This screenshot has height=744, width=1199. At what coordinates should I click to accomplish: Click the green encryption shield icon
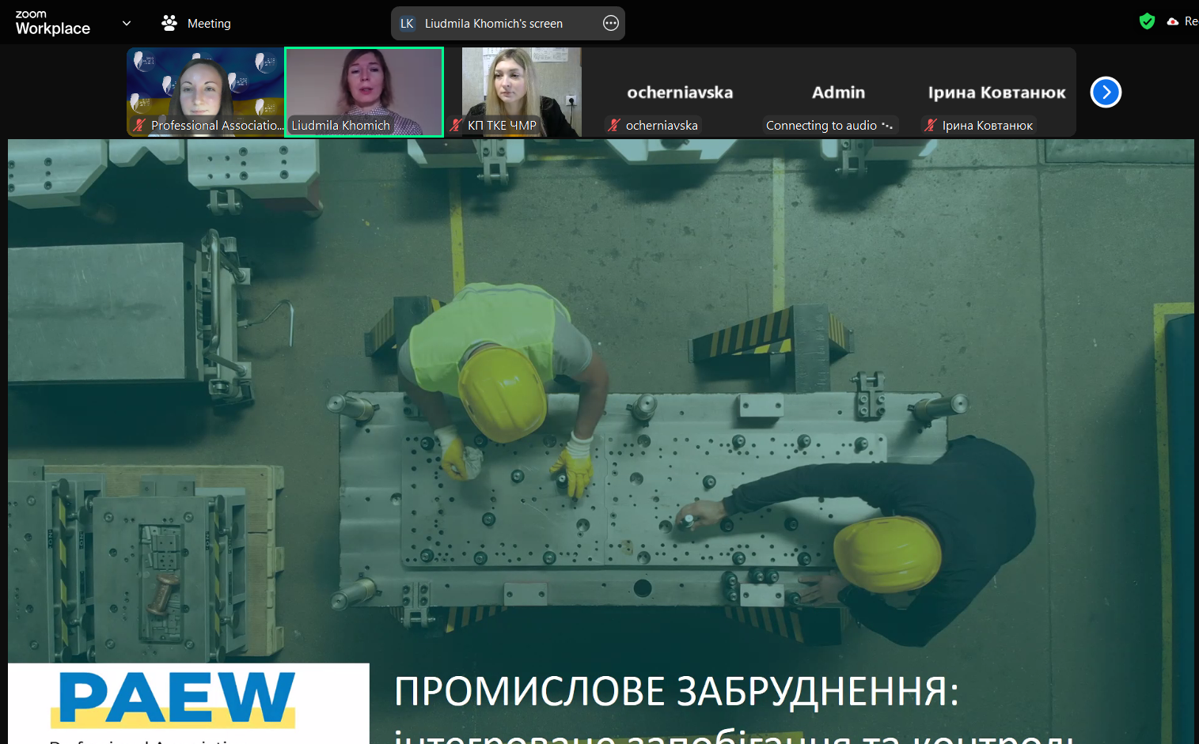click(1147, 21)
